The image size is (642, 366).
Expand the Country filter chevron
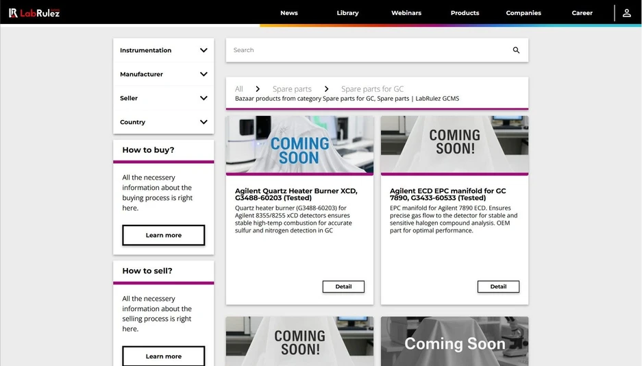(x=203, y=122)
